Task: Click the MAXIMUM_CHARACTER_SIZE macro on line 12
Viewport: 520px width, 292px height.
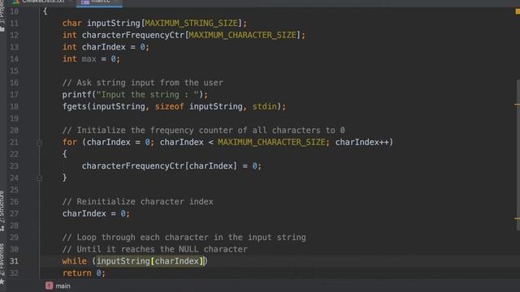Action: click(x=242, y=35)
